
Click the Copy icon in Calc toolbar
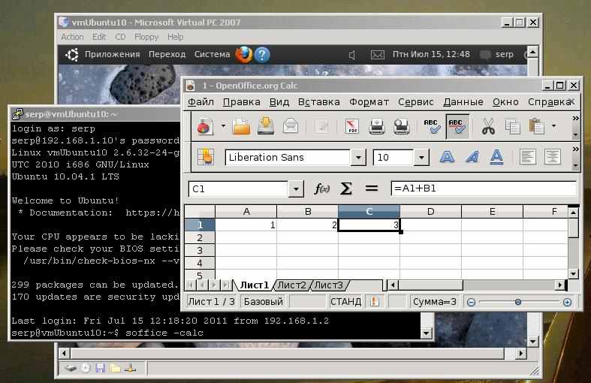point(513,127)
